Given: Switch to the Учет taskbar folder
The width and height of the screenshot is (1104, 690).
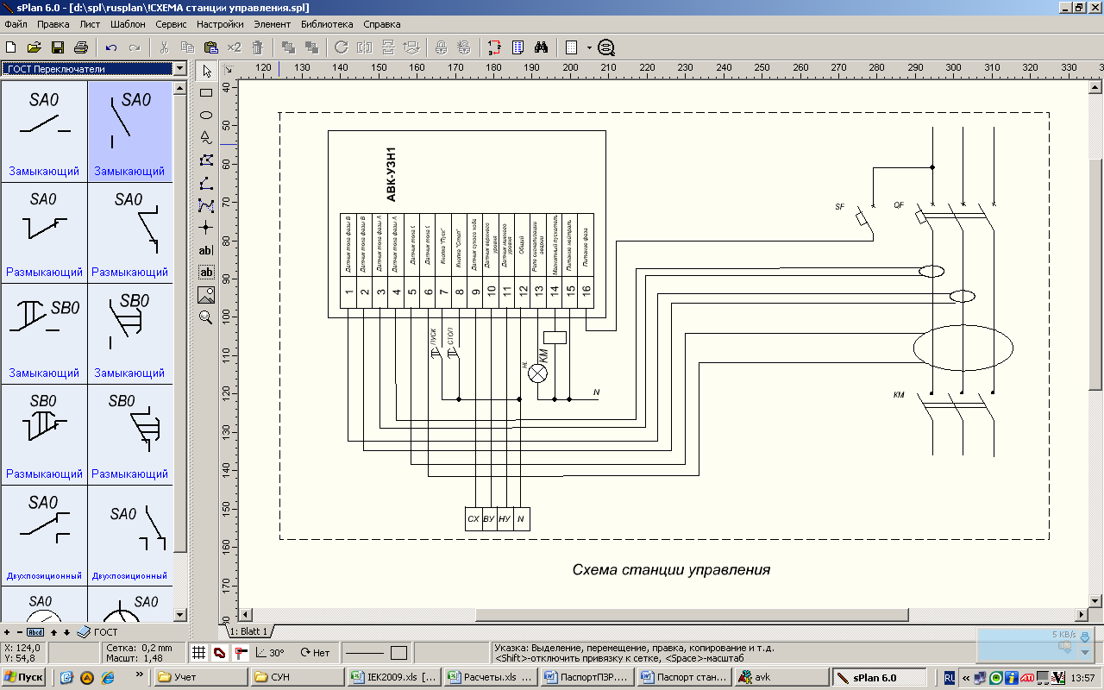Looking at the screenshot, I should coord(201,678).
